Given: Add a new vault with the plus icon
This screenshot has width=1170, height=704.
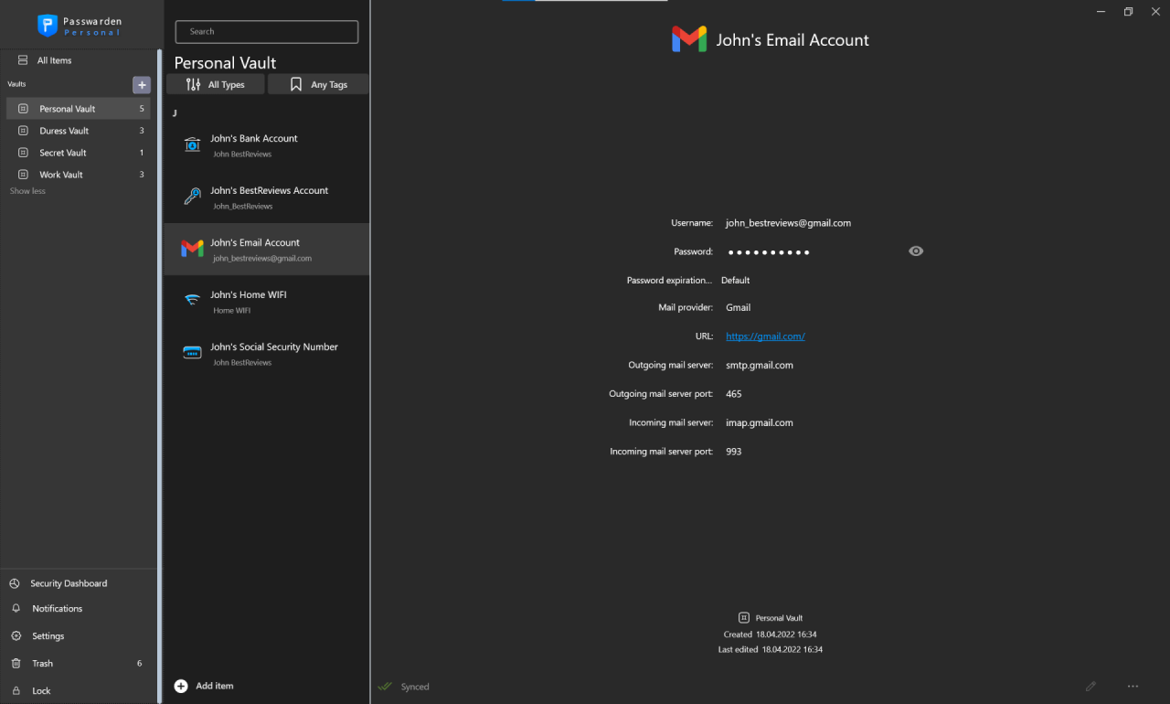Looking at the screenshot, I should [x=142, y=84].
